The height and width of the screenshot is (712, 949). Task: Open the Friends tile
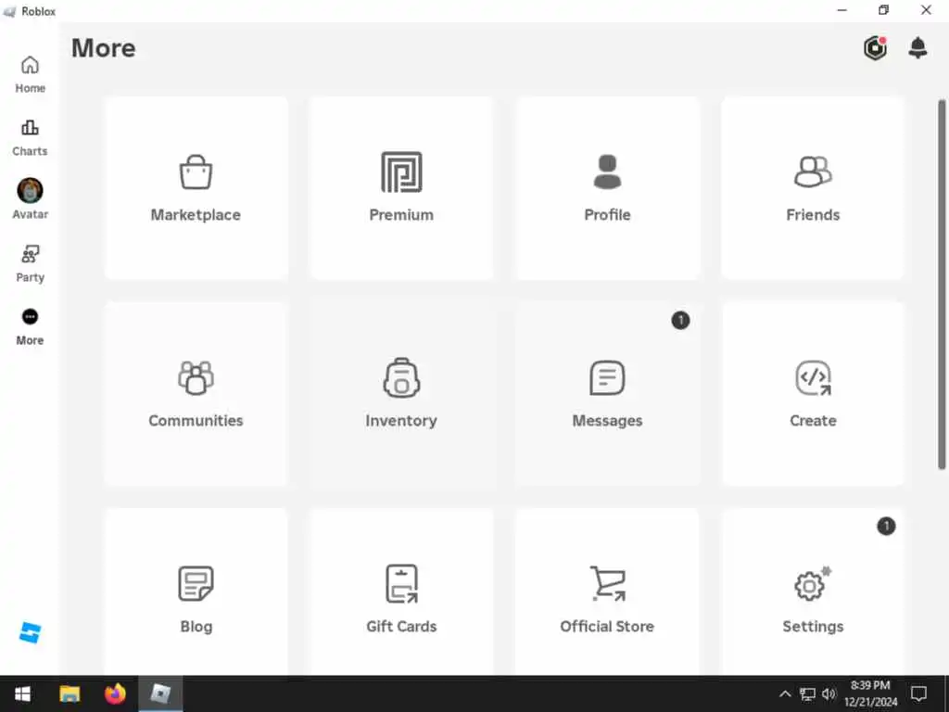[x=813, y=187]
